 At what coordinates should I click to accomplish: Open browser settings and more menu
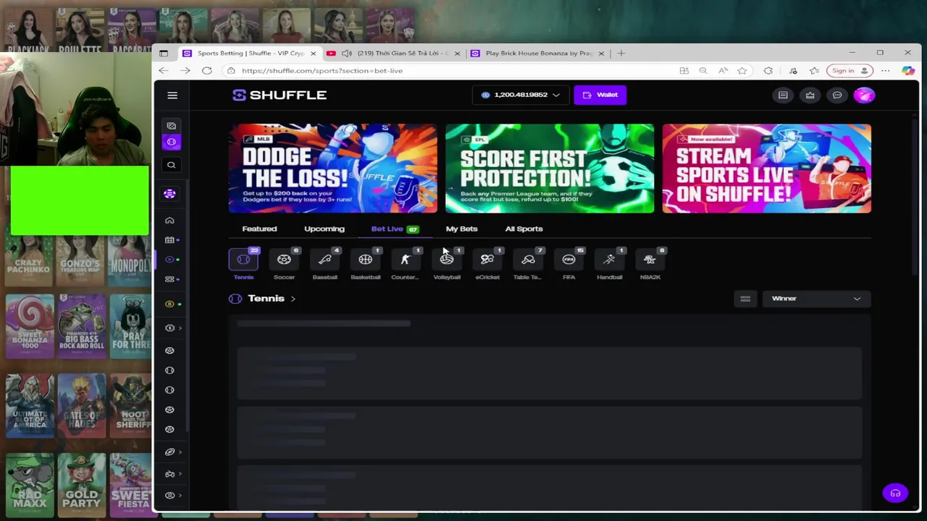[886, 70]
